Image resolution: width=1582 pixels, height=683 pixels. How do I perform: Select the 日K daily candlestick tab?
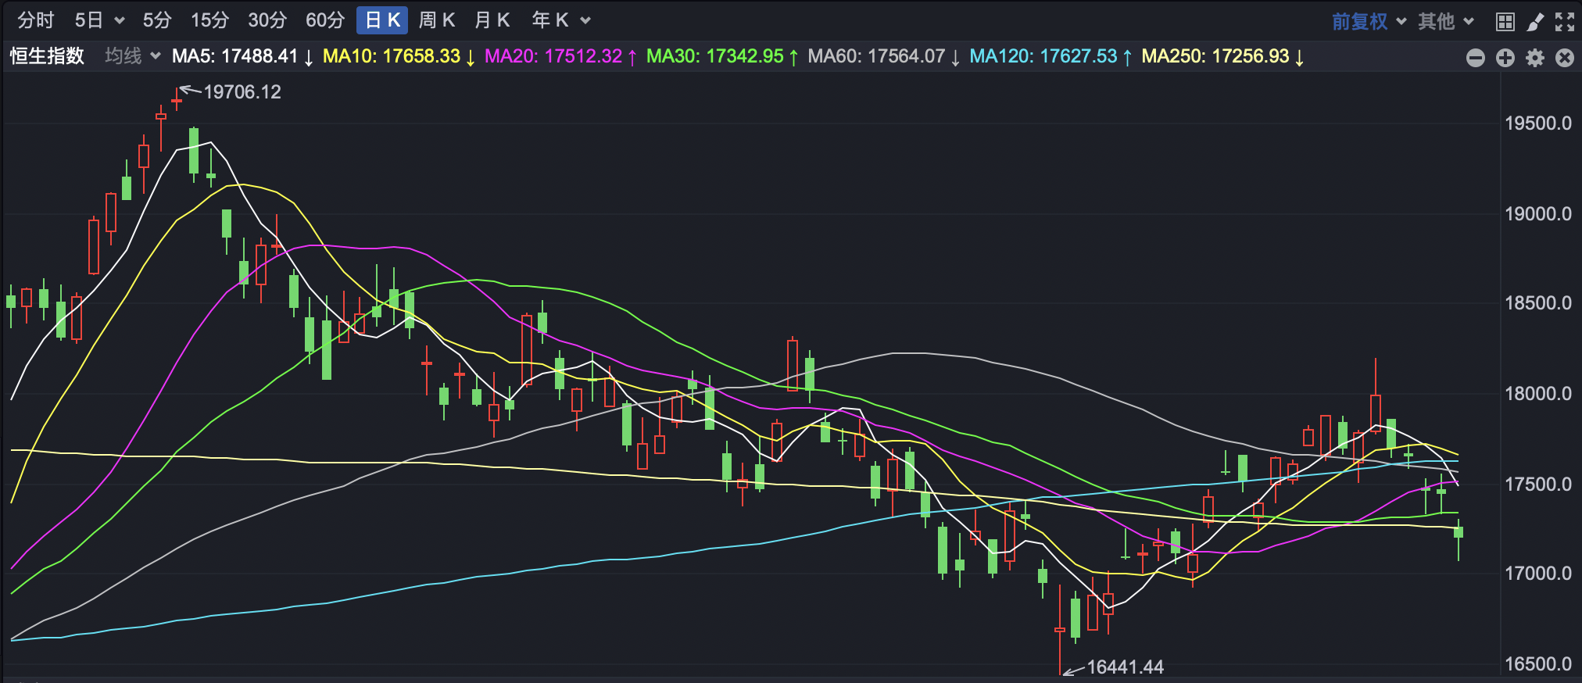(x=382, y=20)
